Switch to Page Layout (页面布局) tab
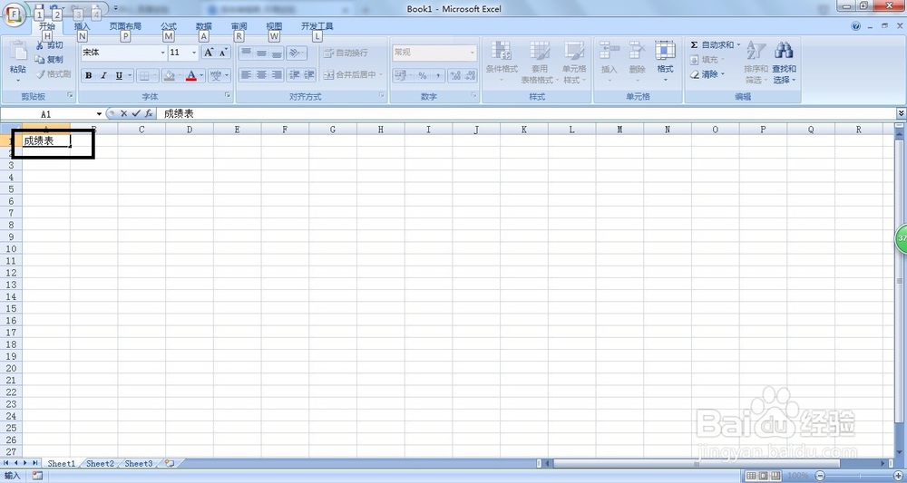The width and height of the screenshot is (907, 483). [x=125, y=26]
